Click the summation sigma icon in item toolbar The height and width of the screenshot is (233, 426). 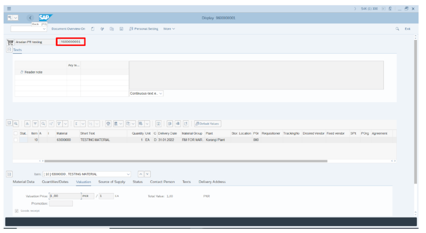(77, 123)
